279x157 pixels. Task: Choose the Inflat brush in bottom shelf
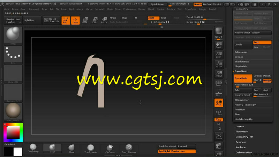coord(52,149)
